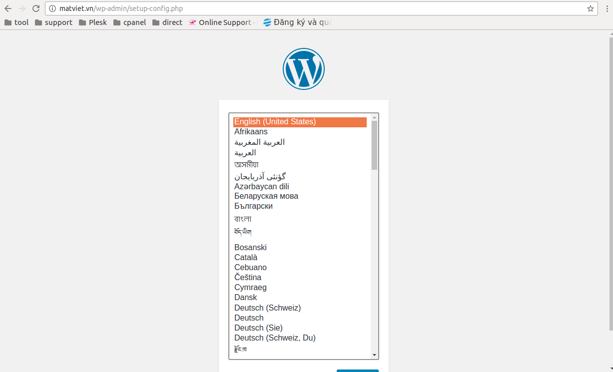The image size is (613, 372).
Task: Select Dansk language
Action: click(300, 298)
